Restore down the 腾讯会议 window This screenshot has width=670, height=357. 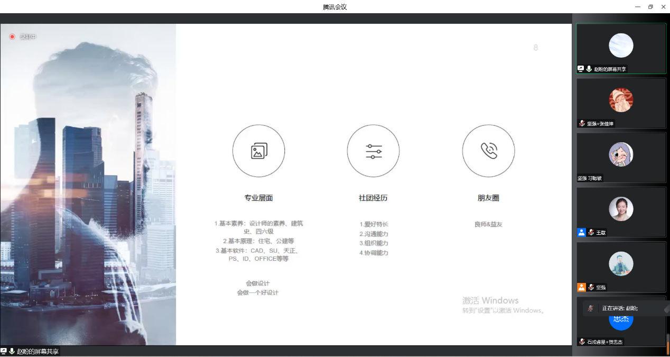[650, 7]
